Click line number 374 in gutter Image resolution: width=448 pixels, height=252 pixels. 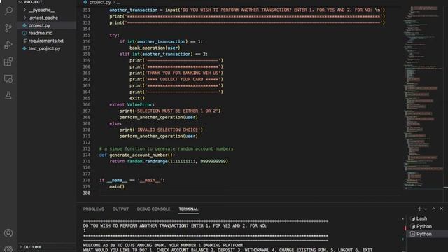tap(86, 155)
